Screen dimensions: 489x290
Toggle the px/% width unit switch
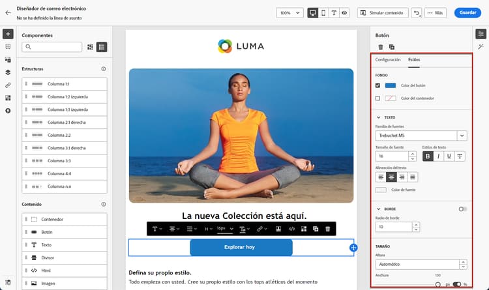coord(457,284)
